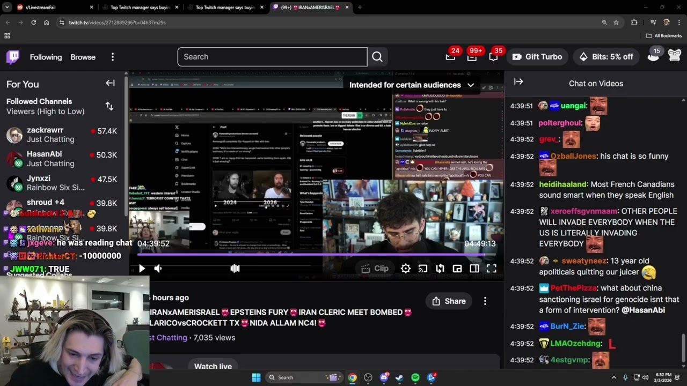
Task: Open the page zoom magnifier in address bar
Action: tap(604, 23)
